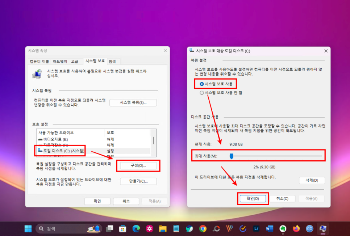Open the 원격 tab
This screenshot has height=236, width=350.
tap(112, 61)
